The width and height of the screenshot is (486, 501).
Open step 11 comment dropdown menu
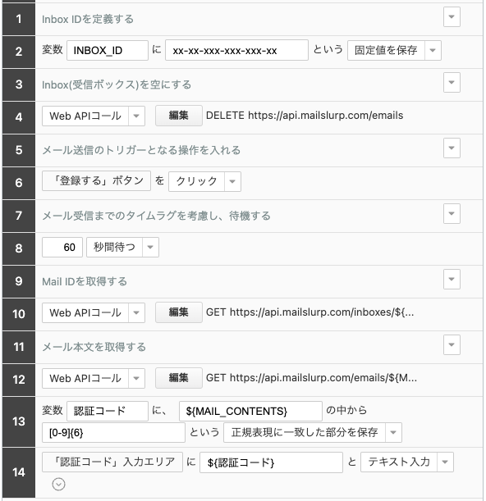point(452,344)
